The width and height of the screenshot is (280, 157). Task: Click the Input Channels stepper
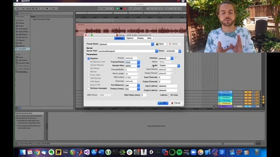coord(172,78)
